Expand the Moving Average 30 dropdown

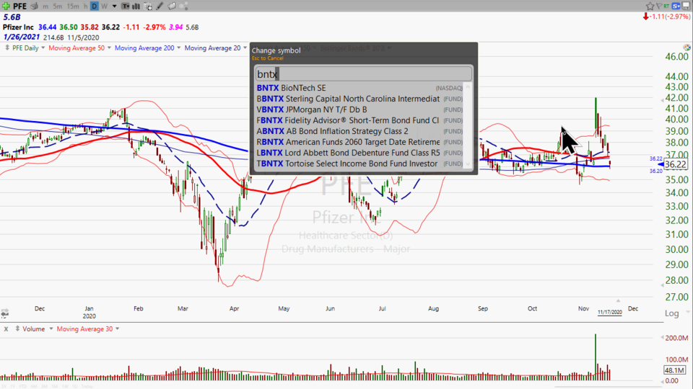tap(117, 328)
